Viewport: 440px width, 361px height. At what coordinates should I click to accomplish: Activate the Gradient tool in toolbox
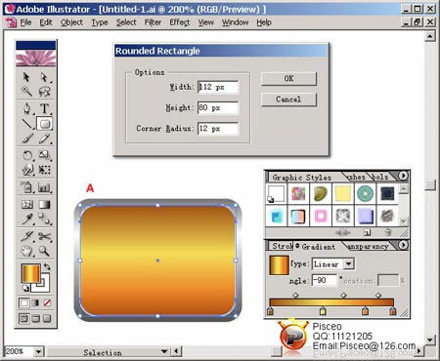point(44,204)
